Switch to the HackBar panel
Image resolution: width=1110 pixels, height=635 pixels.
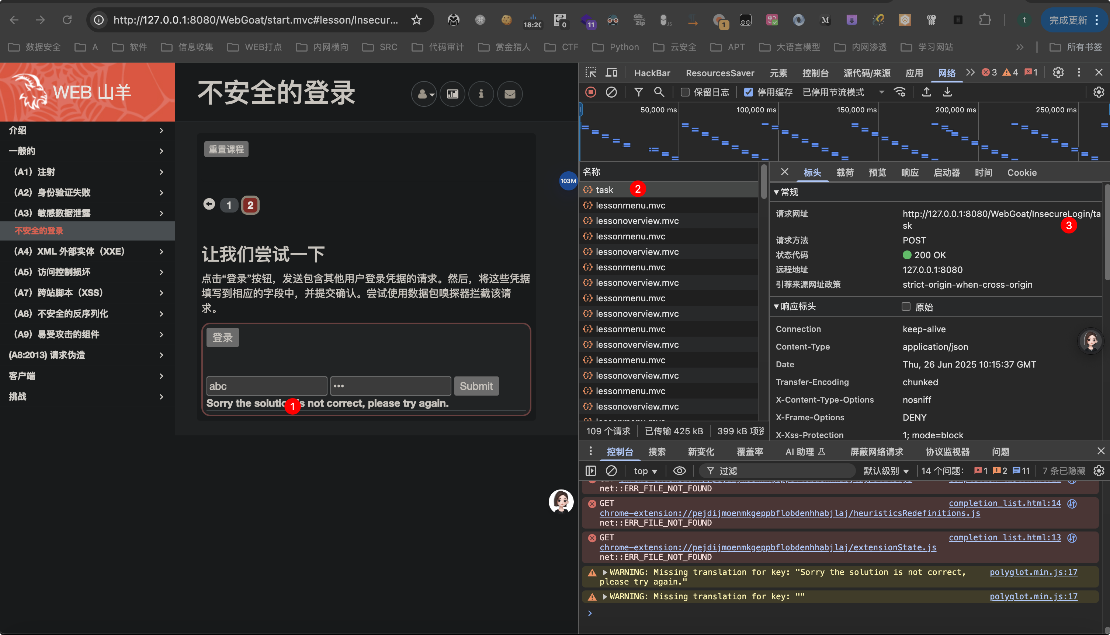coord(652,73)
